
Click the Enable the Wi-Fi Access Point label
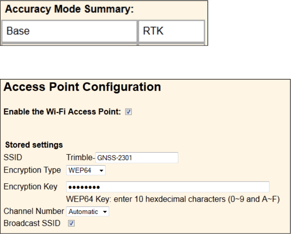pos(63,112)
